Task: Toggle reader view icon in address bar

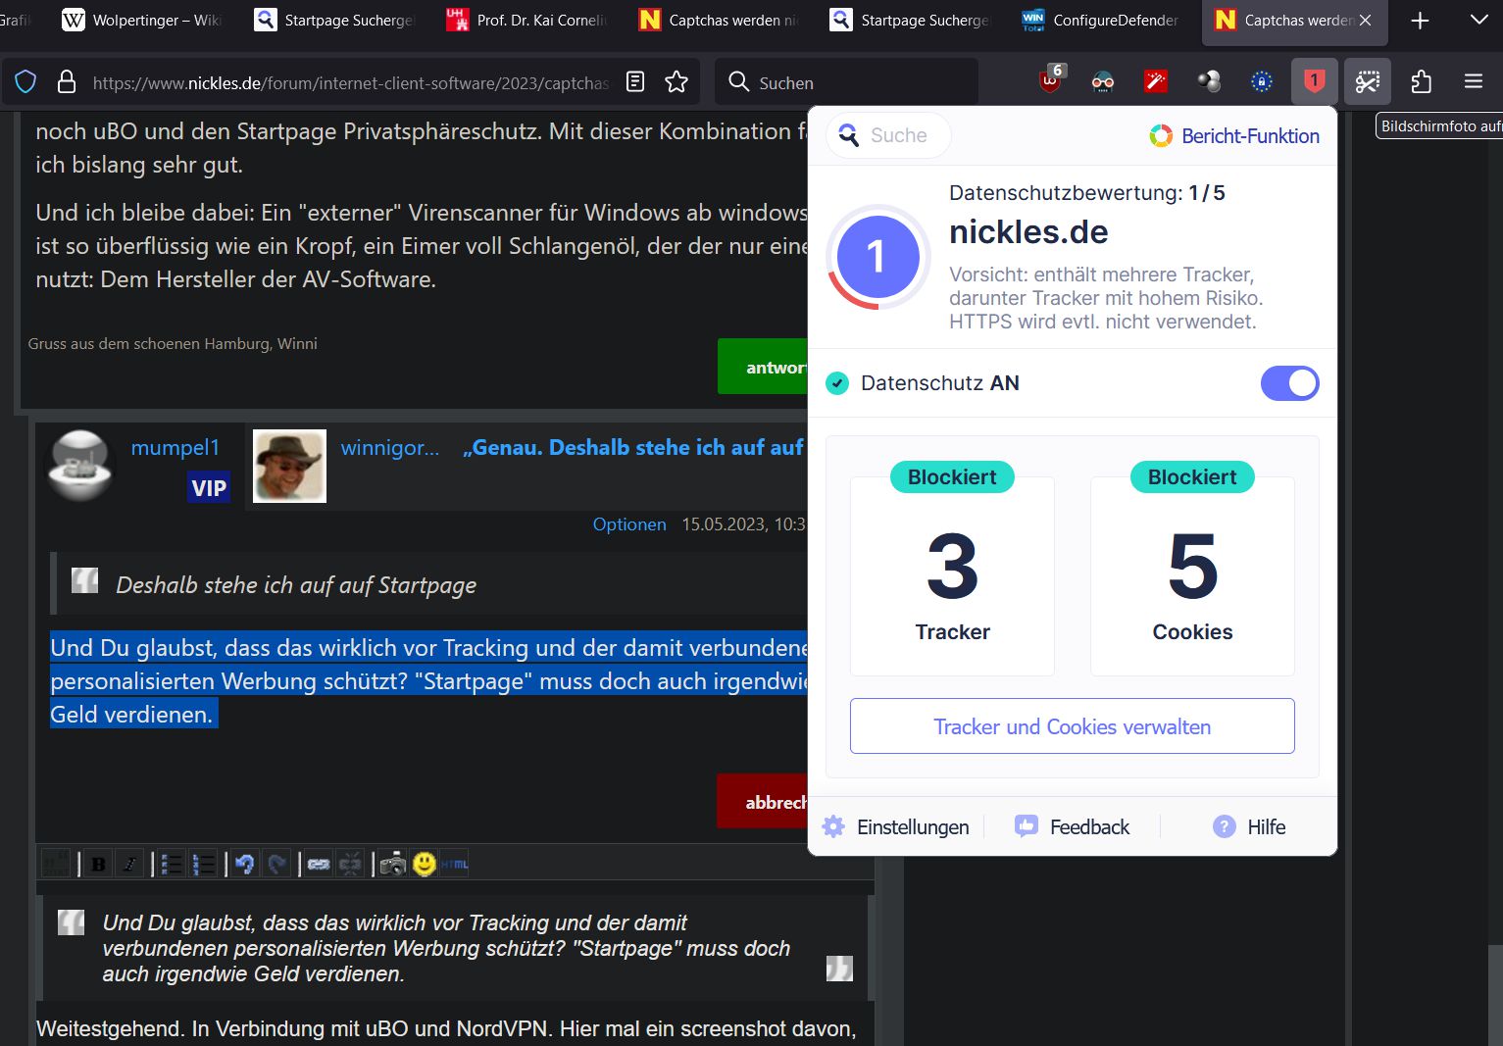Action: click(x=635, y=82)
